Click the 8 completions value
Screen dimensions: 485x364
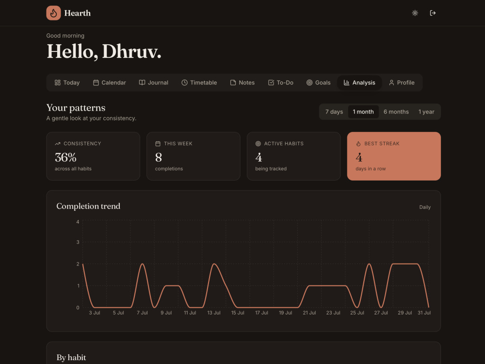coord(159,158)
